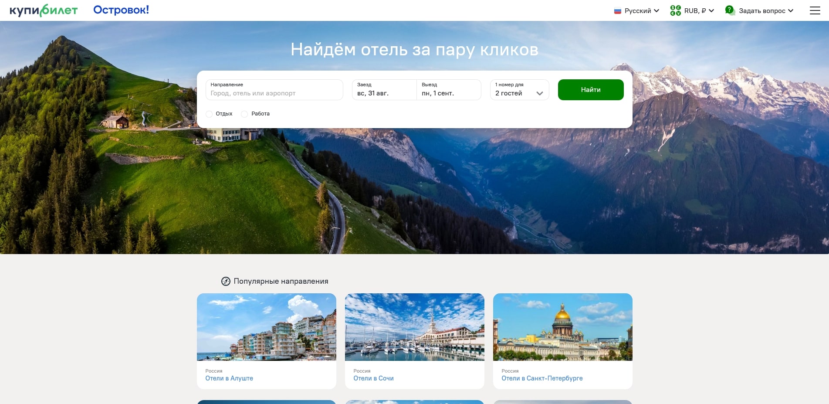829x404 pixels.
Task: Open the Отели в Сочи link
Action: pos(373,378)
